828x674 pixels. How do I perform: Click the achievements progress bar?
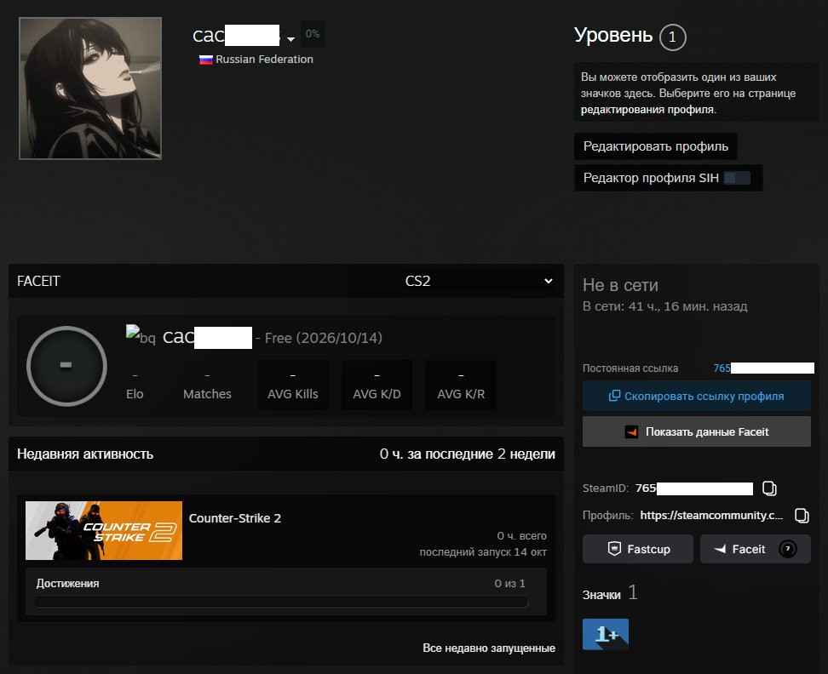[281, 602]
